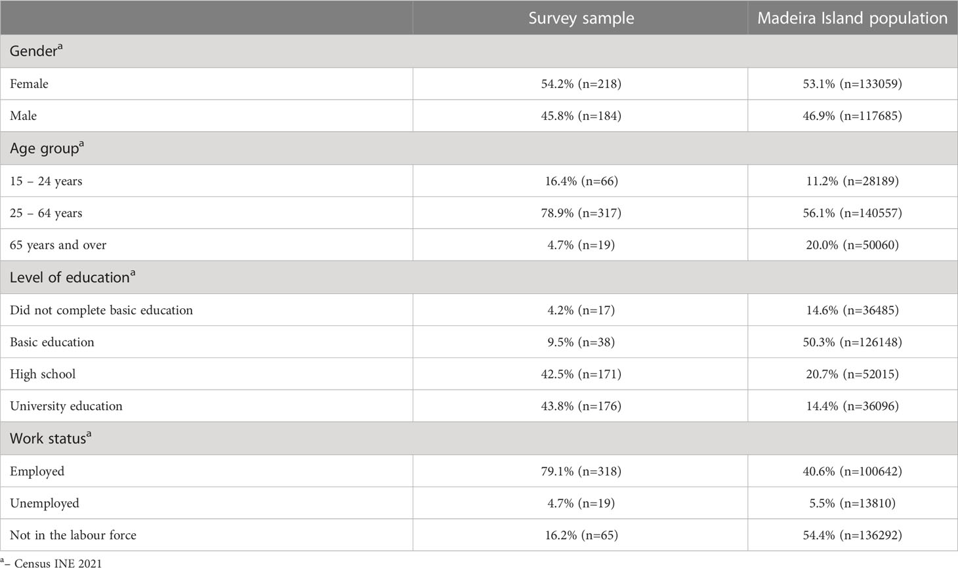Click the Madeira Island population column header

coord(852,18)
